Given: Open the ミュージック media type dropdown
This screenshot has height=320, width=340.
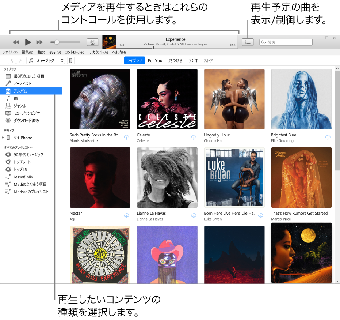Looking at the screenshot, I should coord(46,60).
